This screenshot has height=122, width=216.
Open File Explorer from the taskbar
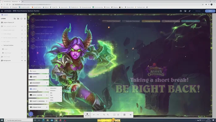click(x=48, y=120)
